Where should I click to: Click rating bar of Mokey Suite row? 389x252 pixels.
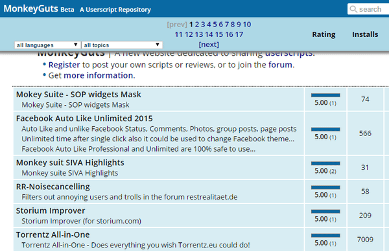(325, 95)
